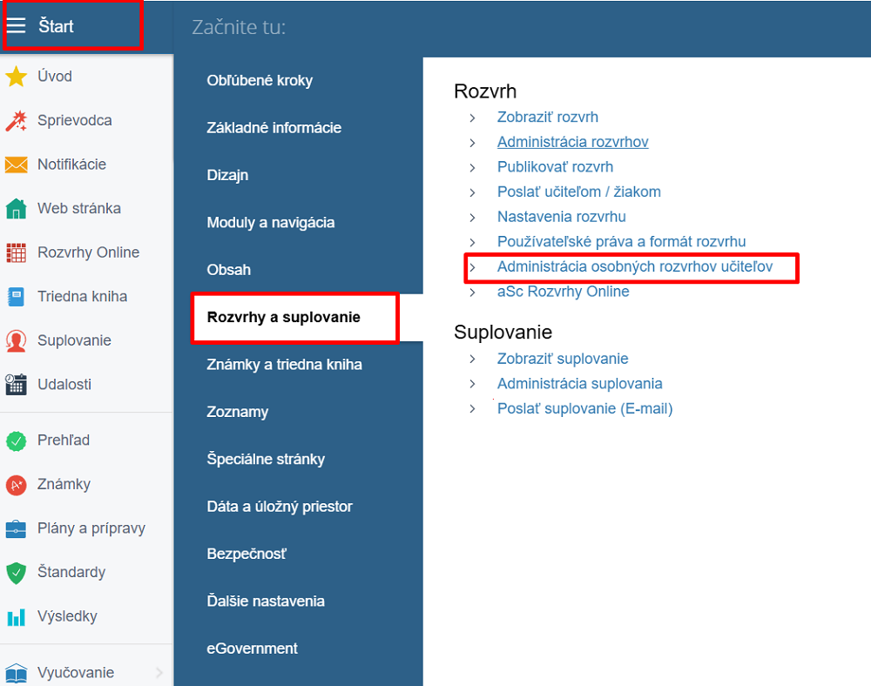Open the Známky red grade icon
The height and width of the screenshot is (686, 871).
tap(16, 485)
